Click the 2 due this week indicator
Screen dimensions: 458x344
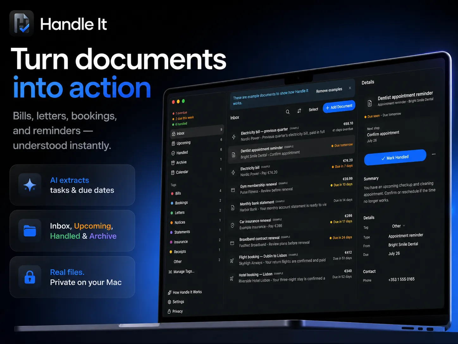pyautogui.click(x=183, y=118)
